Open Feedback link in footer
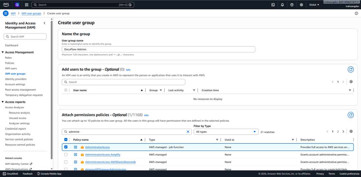This screenshot has height=177, width=361. click(x=28, y=174)
